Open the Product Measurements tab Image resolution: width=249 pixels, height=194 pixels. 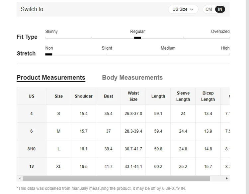pyautogui.click(x=51, y=78)
